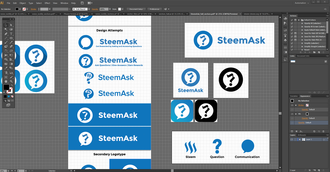330x172 pixels.
Task: Expand the Opacity 40 Screen action
Action: 302,27
